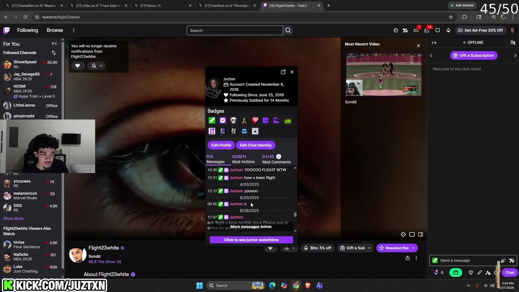The width and height of the screenshot is (519, 292).
Task: Expand the badges list arrow tile
Action: 255,131
